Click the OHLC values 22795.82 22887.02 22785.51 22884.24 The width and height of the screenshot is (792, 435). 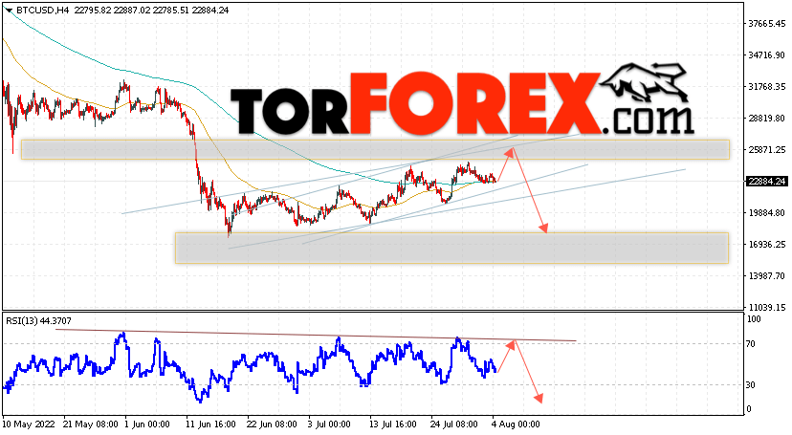click(x=151, y=11)
